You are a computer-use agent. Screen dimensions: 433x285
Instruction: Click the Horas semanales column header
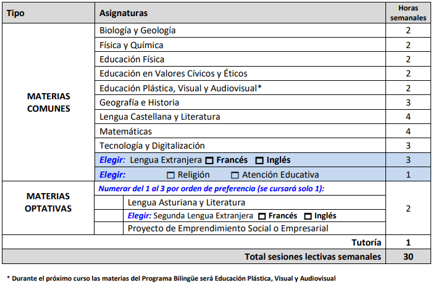tap(408, 13)
